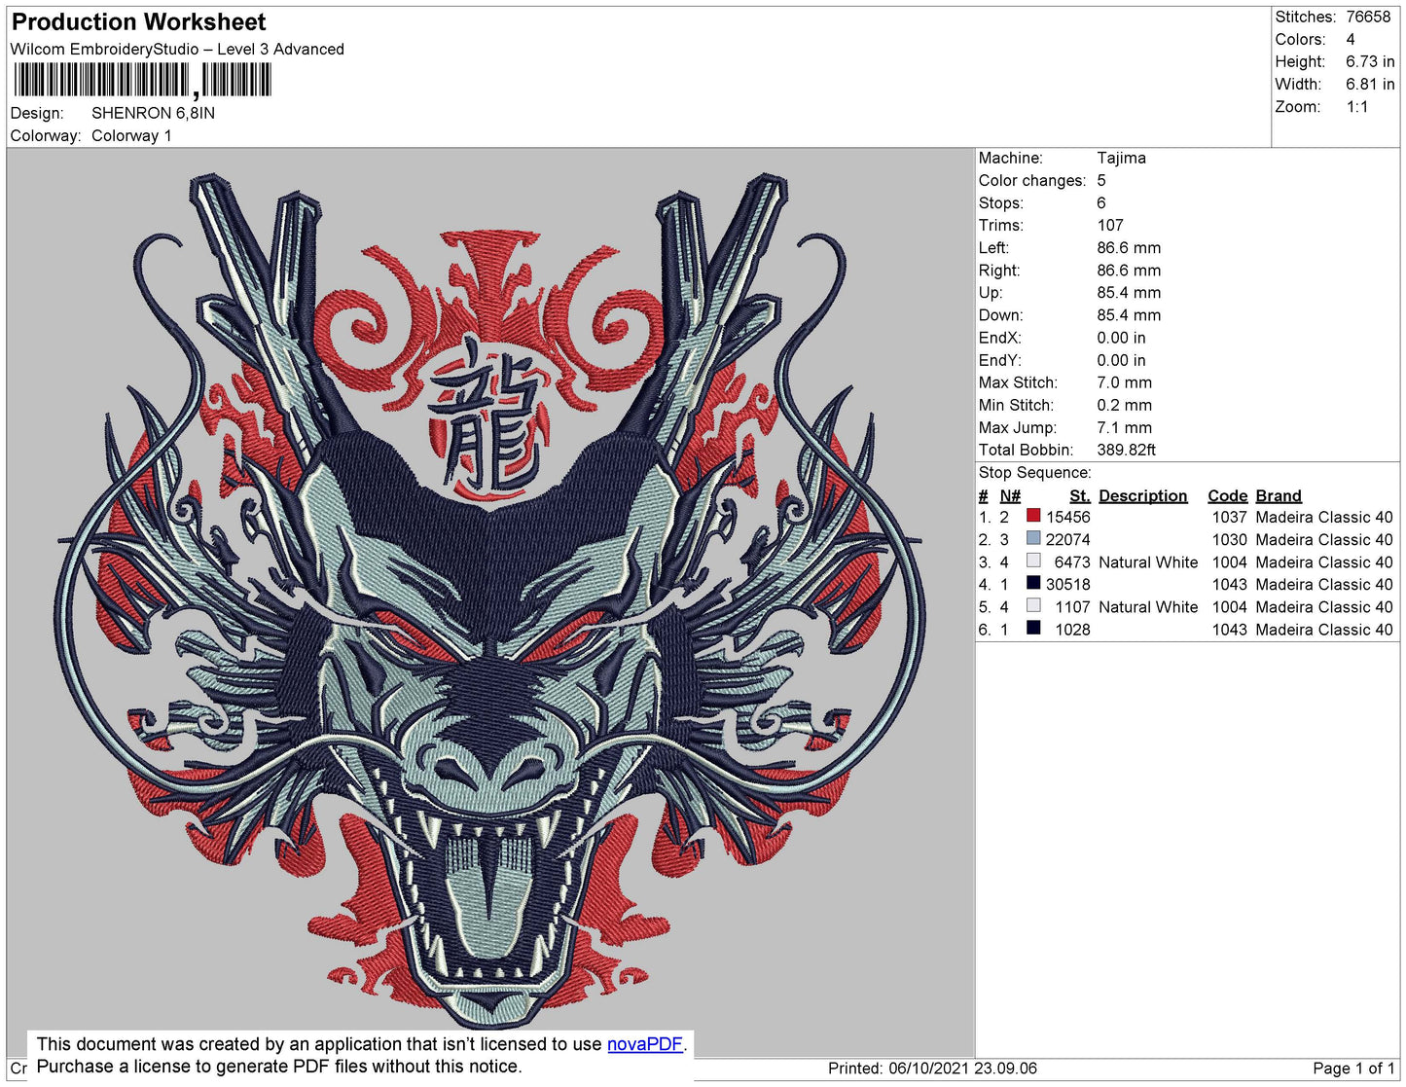Pick the navy swatch in stop row 6
Viewport: 1406px width, 1087px height.
(1033, 628)
